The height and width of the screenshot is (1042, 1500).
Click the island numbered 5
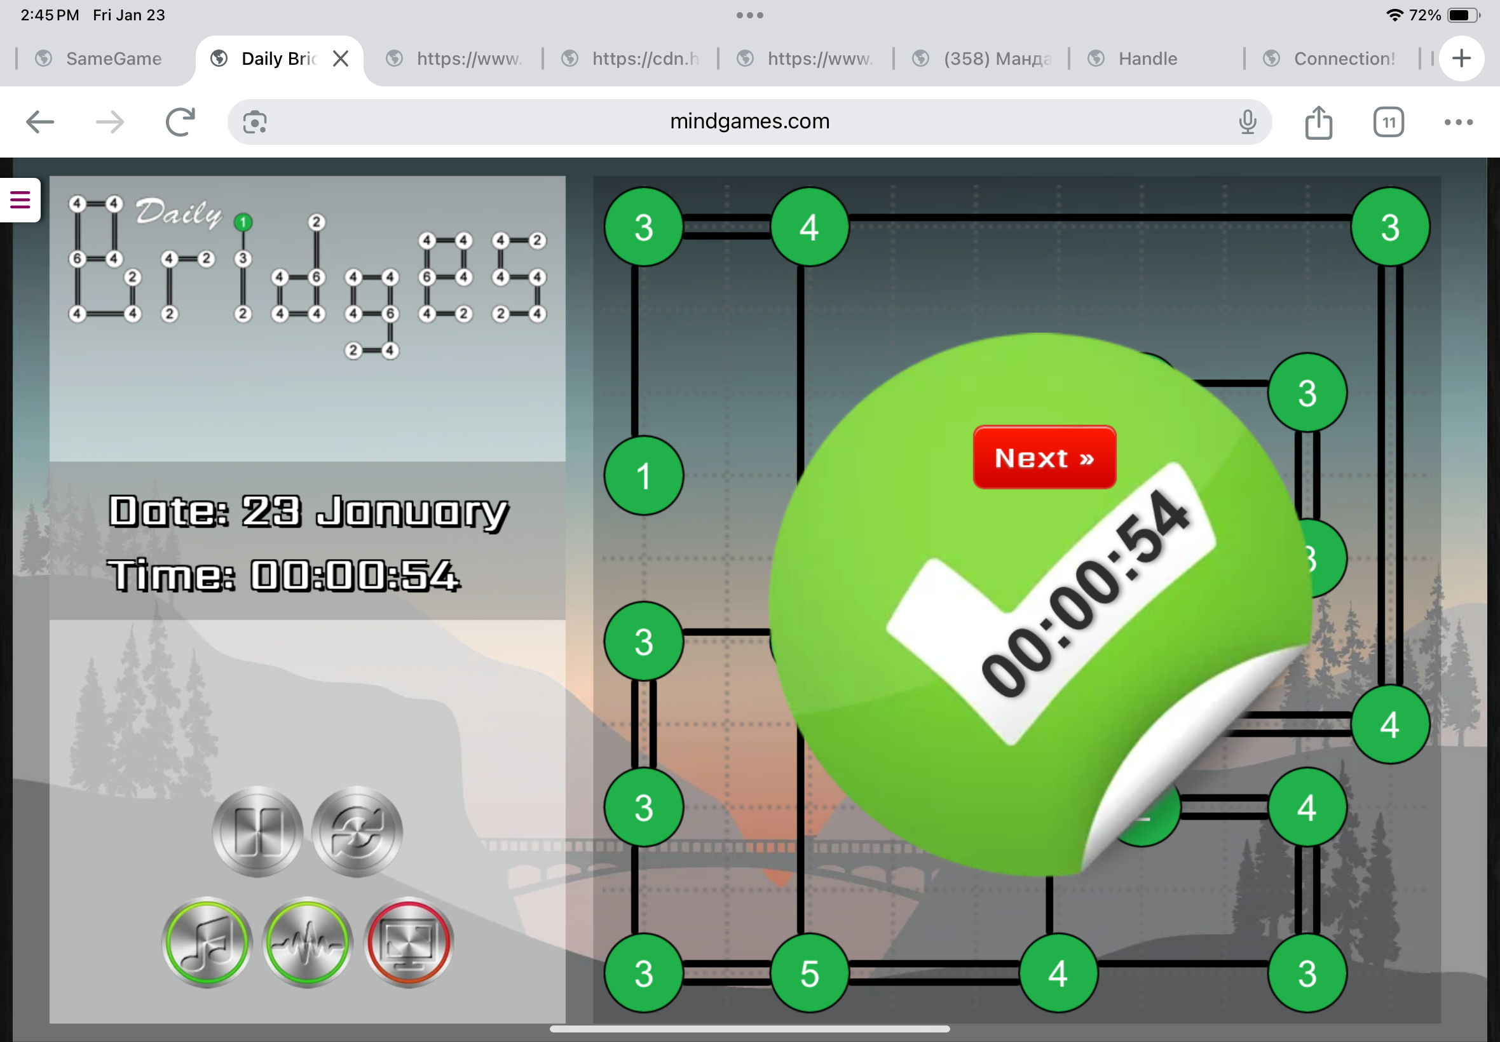pos(809,973)
